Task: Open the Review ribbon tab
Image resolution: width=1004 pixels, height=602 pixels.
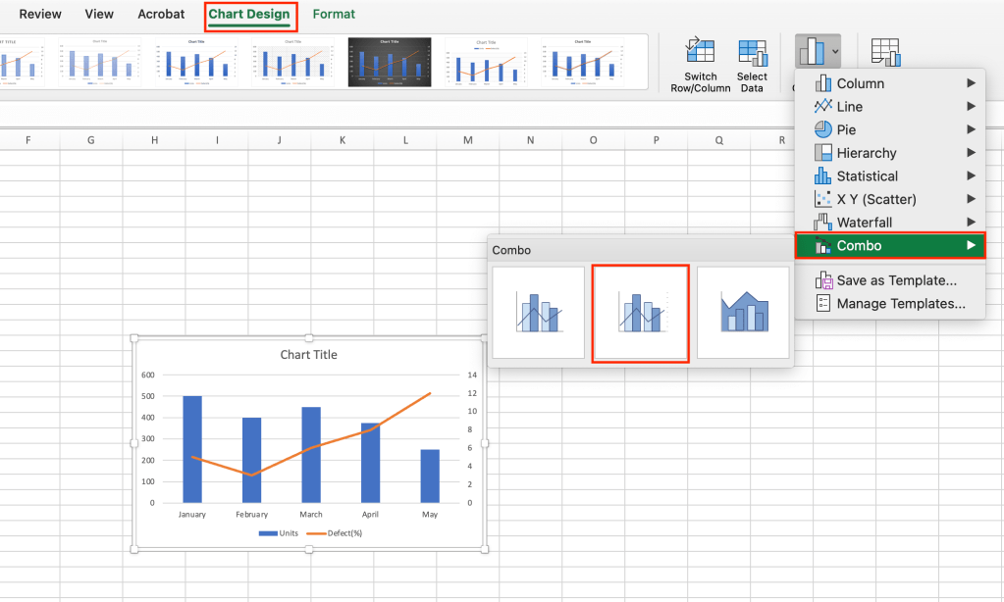Action: [40, 14]
